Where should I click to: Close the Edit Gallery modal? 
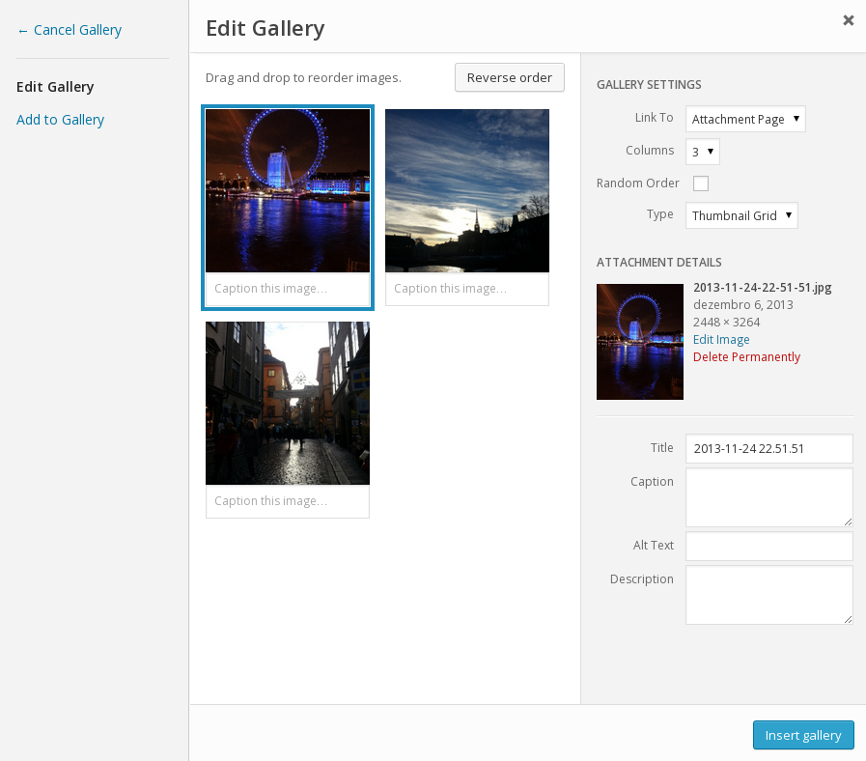pyautogui.click(x=848, y=19)
